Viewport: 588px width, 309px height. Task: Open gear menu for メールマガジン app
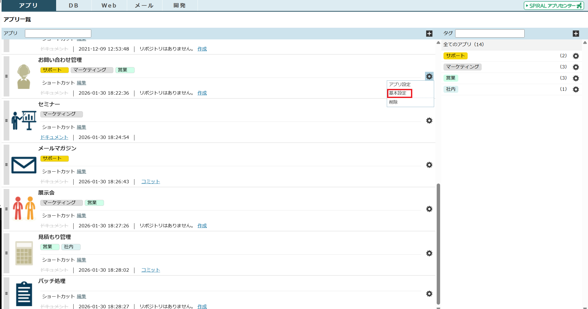point(429,165)
